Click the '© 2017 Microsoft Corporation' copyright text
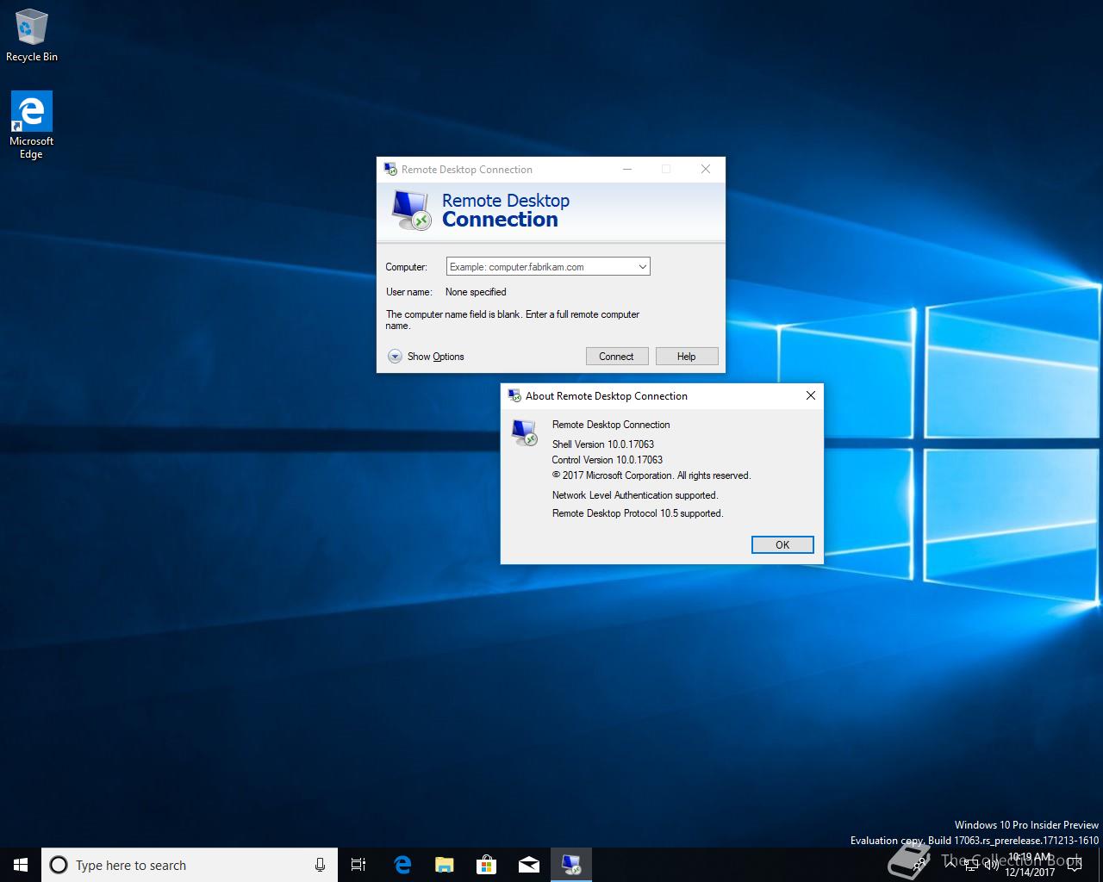This screenshot has height=882, width=1103. coord(651,475)
